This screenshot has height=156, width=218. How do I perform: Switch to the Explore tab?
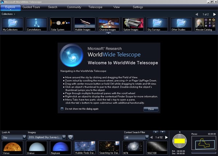click(x=10, y=7)
